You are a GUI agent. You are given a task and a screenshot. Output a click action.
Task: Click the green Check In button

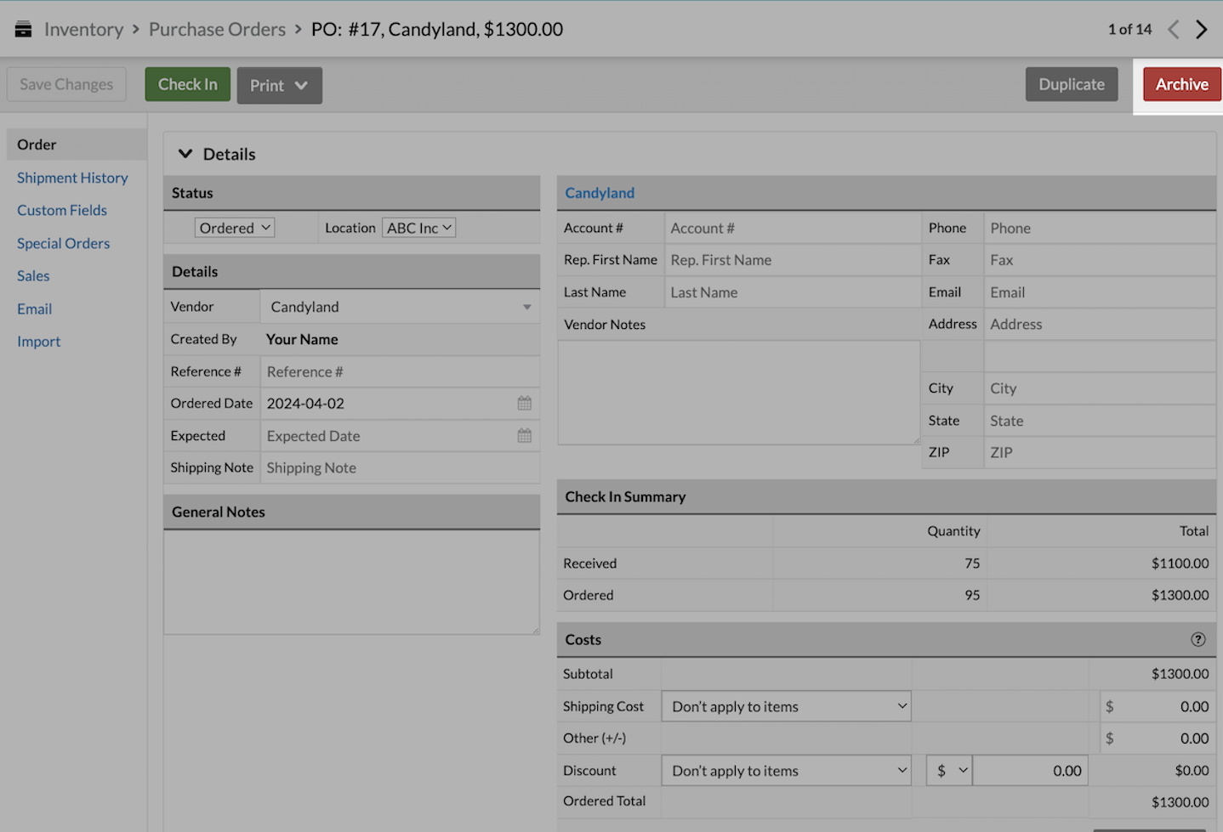[187, 85]
